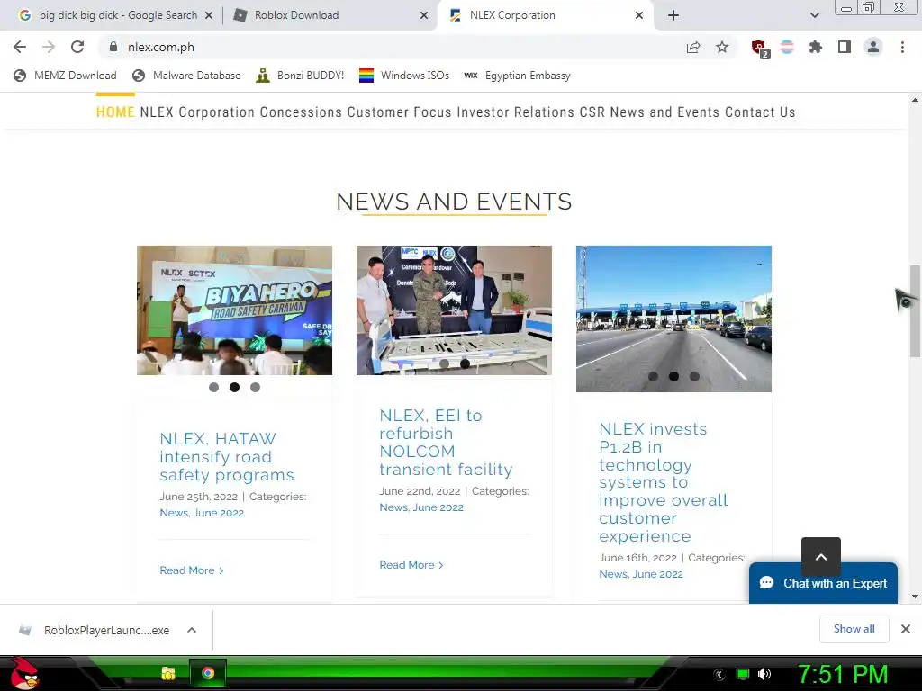Open the Bonzi BUDDY! bookmark
Screen dimensions: 922x691
(300, 76)
